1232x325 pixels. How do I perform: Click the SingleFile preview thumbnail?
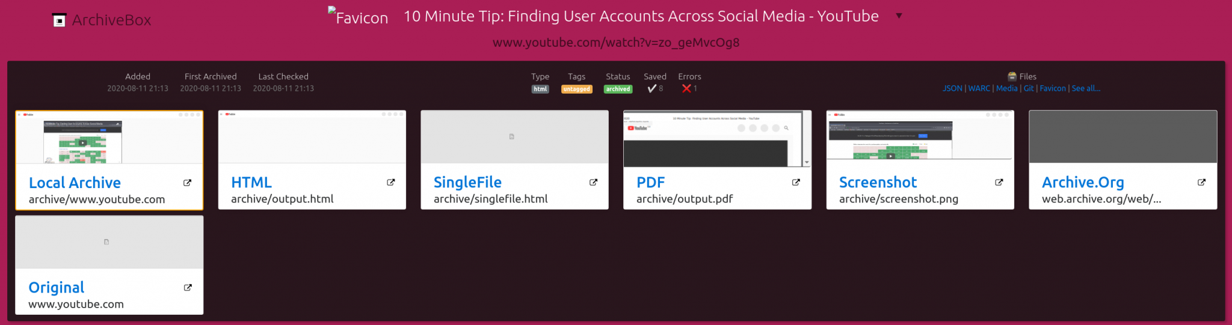click(x=515, y=136)
